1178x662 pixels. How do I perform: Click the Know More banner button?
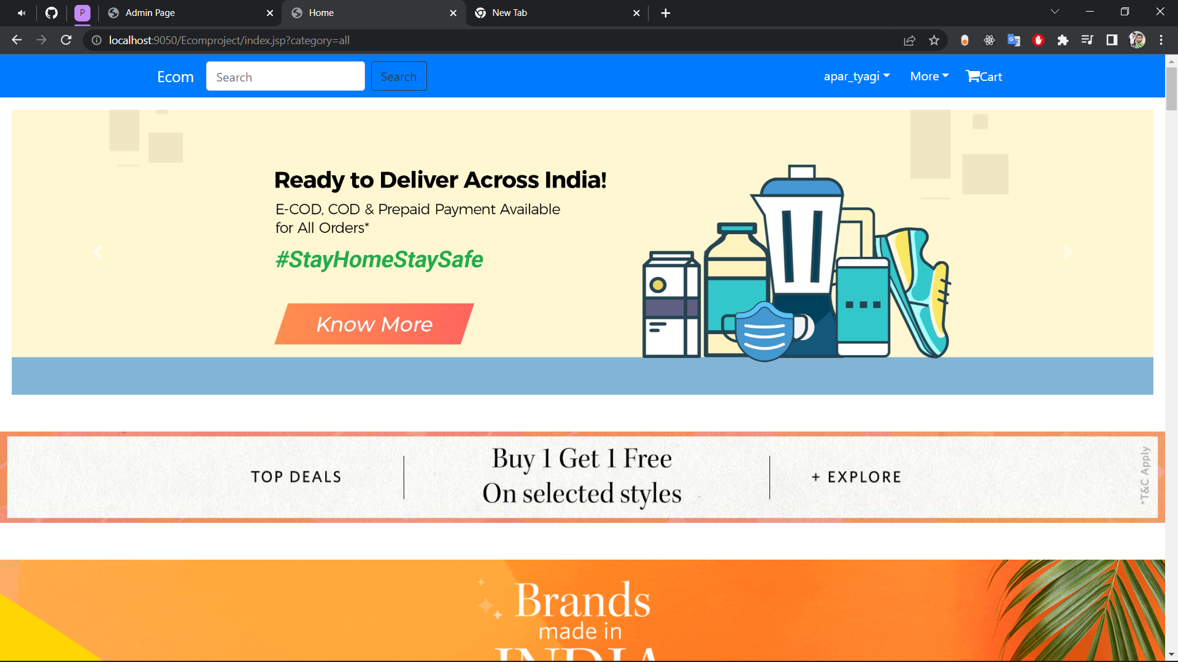[x=374, y=324]
